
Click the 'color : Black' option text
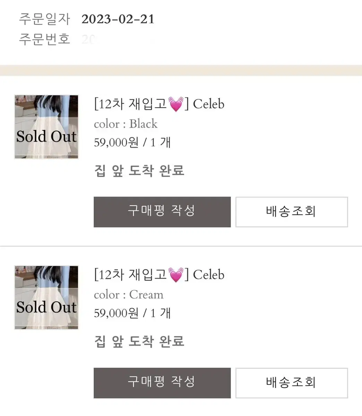[126, 124]
